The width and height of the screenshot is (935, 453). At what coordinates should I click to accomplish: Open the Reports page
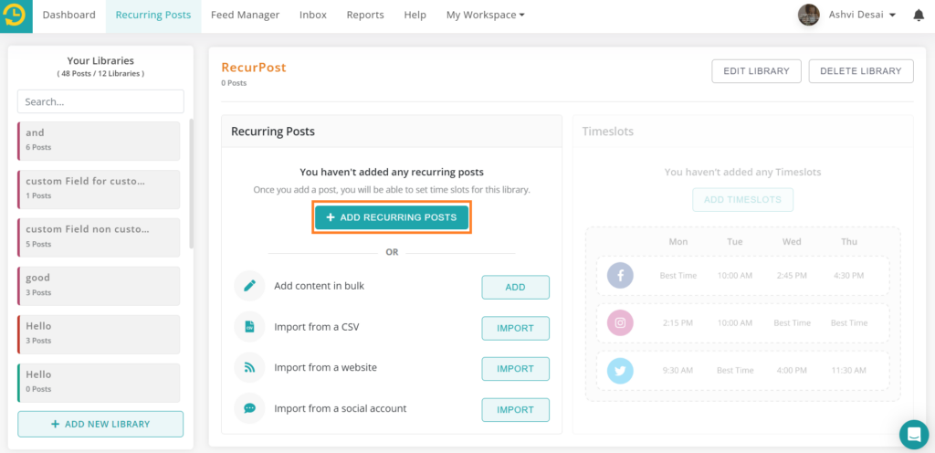(x=365, y=15)
